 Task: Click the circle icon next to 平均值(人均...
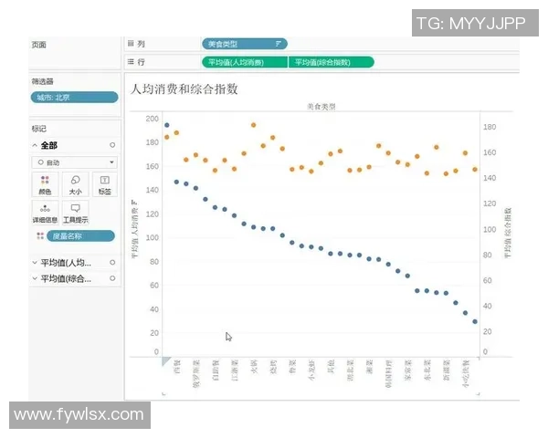click(x=112, y=262)
